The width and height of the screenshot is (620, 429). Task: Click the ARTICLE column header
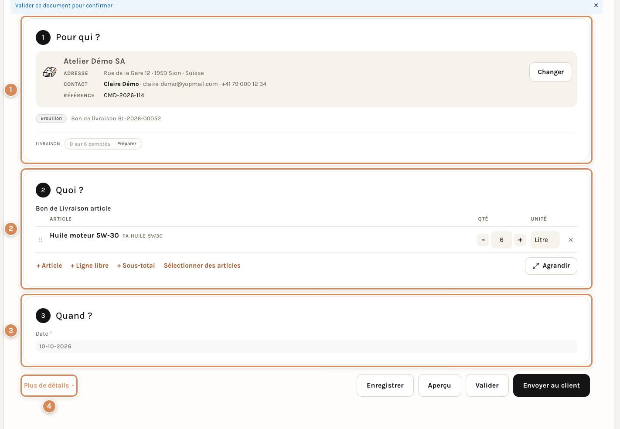[x=61, y=219]
